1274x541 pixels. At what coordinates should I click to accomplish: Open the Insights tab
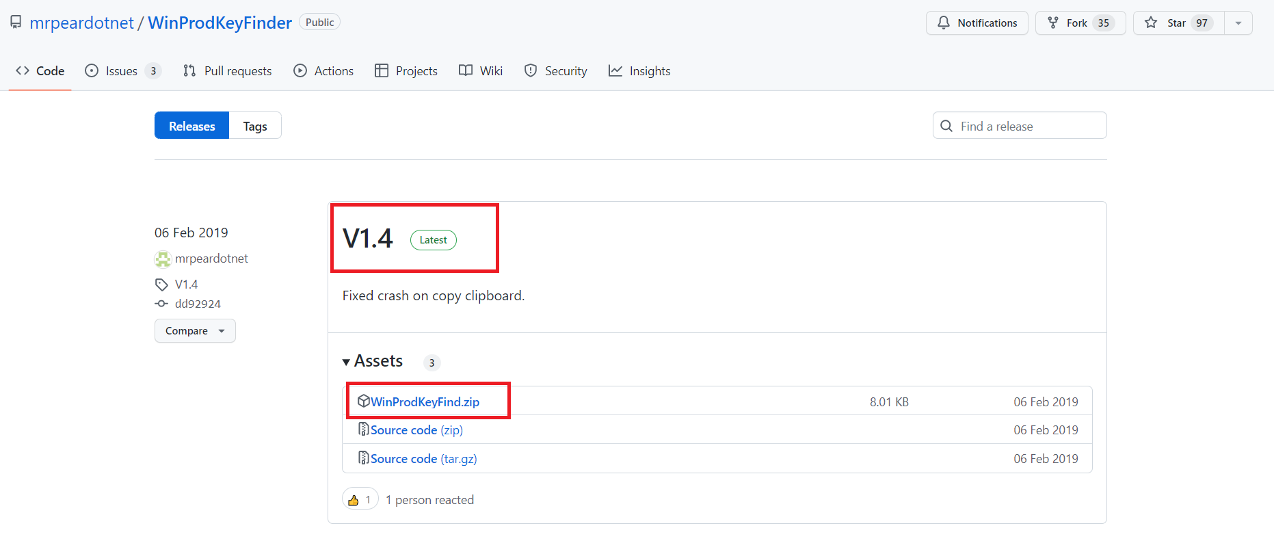639,71
